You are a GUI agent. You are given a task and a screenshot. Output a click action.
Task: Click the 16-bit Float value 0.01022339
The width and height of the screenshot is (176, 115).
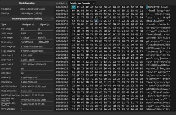pos(36,55)
